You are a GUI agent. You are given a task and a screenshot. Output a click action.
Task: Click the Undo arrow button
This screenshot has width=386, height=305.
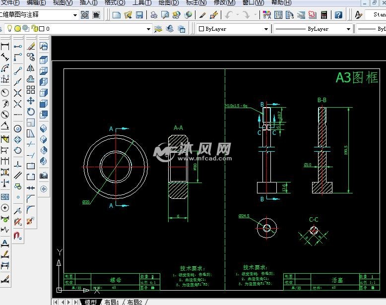click(229, 15)
